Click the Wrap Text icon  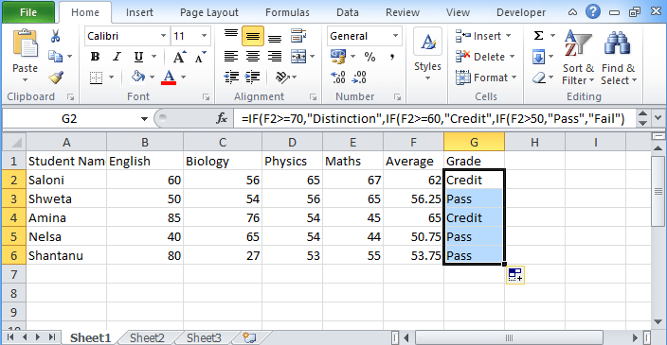[298, 36]
